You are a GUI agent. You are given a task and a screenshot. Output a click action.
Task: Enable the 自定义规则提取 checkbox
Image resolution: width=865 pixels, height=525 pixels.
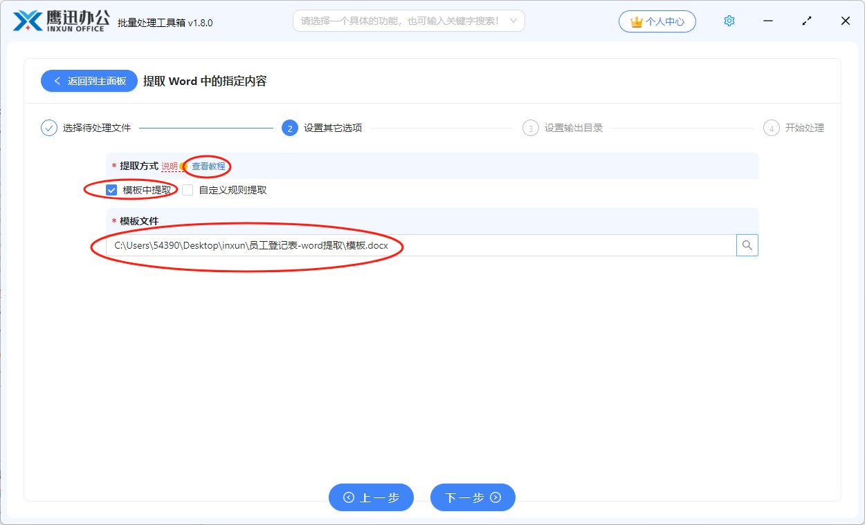(188, 190)
